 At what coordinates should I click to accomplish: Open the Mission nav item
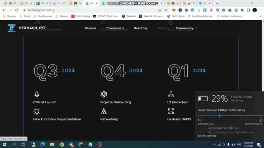[x=90, y=28]
